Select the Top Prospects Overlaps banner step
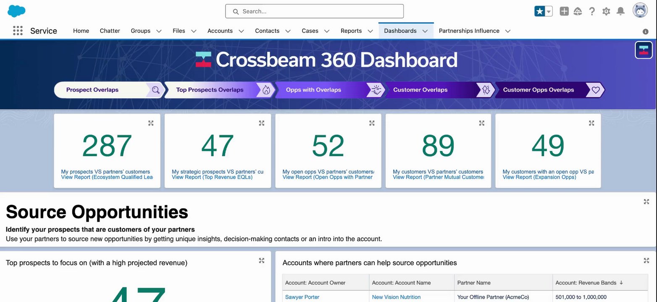This screenshot has width=657, height=302. click(x=219, y=90)
